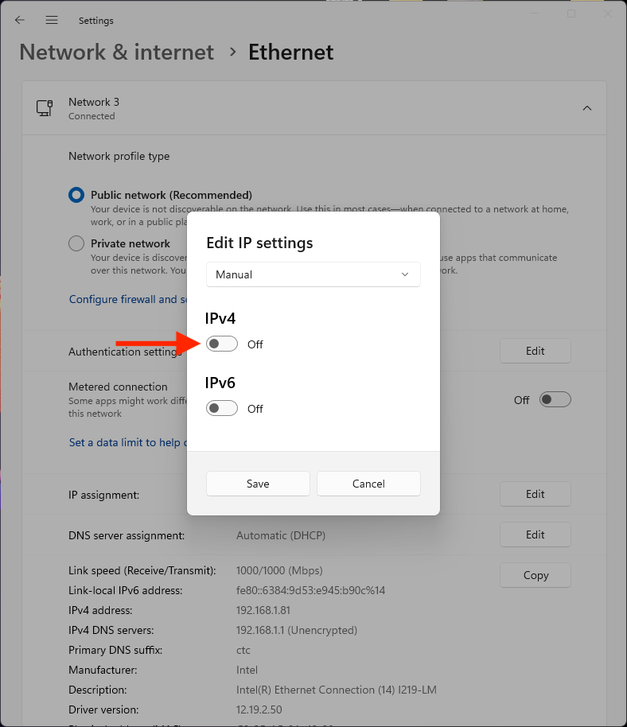Click Edit next to IP assignment
Screen dimensions: 627x727
[x=535, y=494]
